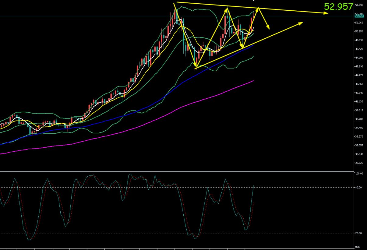The width and height of the screenshot is (367, 250).
Task: Click the divider between price chart and oscillator
Action: [x=177, y=171]
